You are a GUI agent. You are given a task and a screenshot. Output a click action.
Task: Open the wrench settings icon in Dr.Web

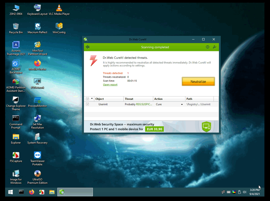214,47
